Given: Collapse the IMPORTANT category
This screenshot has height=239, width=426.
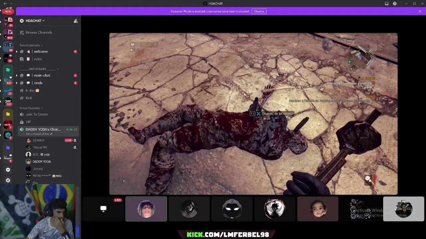Looking at the screenshot, I should click(x=39, y=69).
